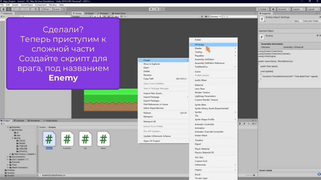Click the Play button

151,9
